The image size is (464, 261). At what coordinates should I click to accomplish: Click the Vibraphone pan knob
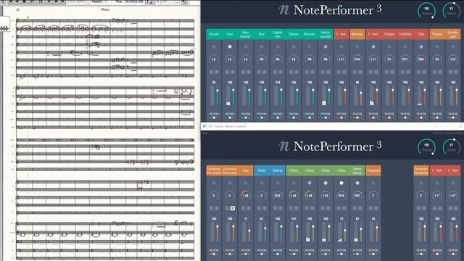pos(373,195)
